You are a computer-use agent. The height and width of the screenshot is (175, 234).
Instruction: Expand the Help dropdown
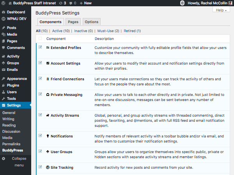(221, 10)
